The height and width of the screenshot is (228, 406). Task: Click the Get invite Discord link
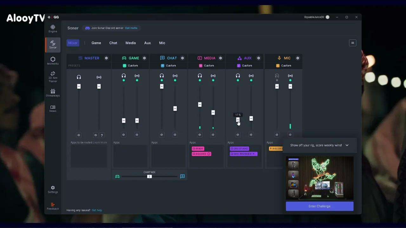pos(131,28)
